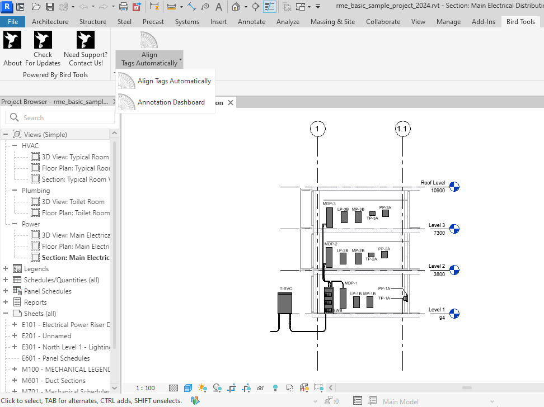Click the Print icon in quick access toolbar
544x407 pixels.
124,7
